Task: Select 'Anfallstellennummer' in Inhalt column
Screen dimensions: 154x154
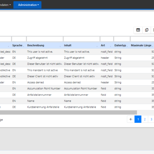Action: [x=76, y=95]
